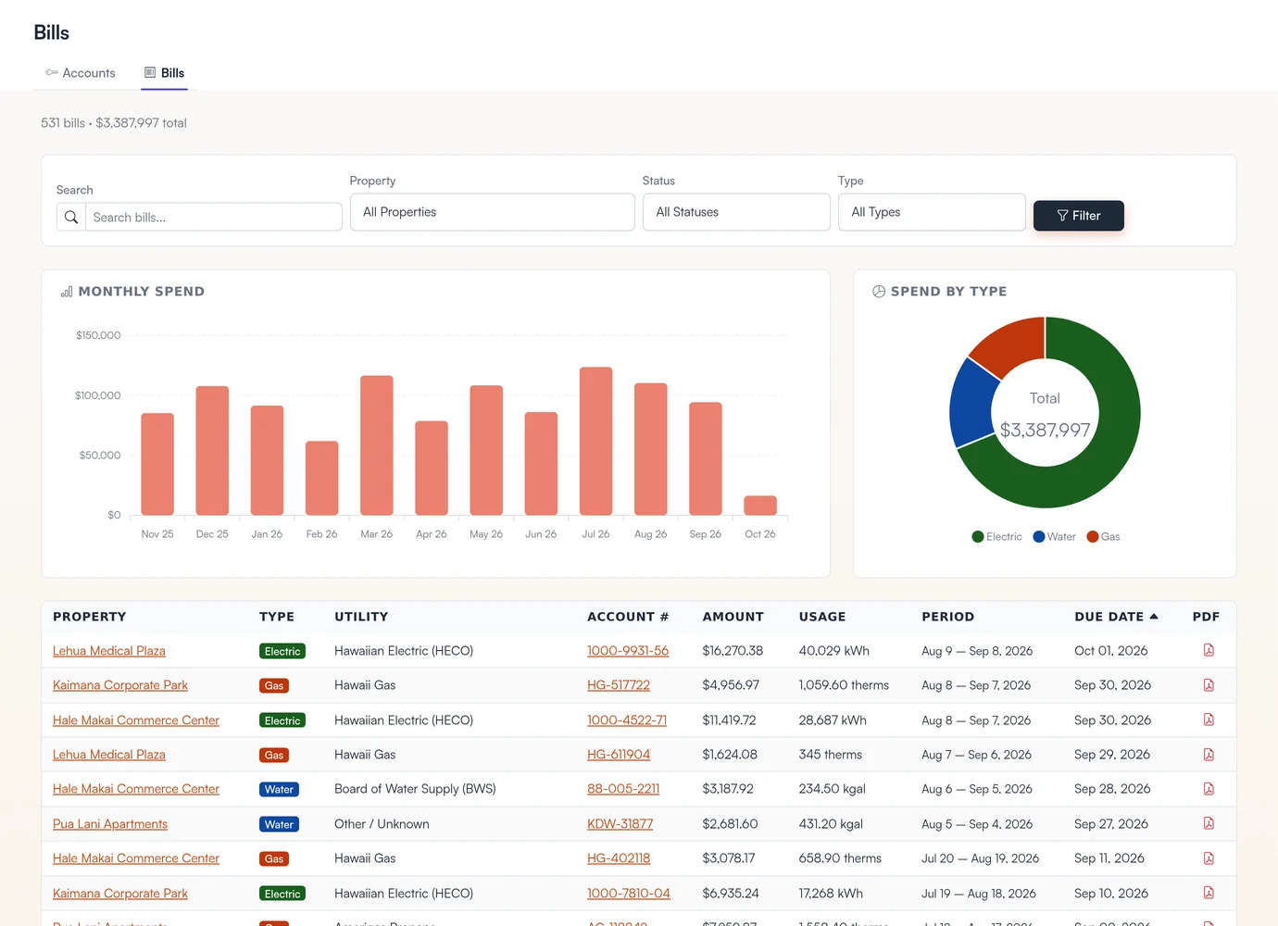Viewport: 1278px width, 926px height.
Task: Sort table by Type column header
Action: pyautogui.click(x=277, y=617)
